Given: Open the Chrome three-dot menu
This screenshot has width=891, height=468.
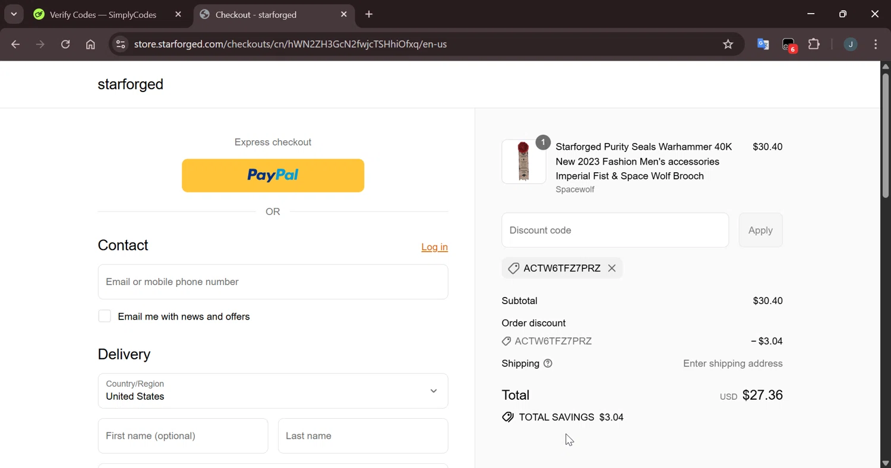Looking at the screenshot, I should coord(876,44).
